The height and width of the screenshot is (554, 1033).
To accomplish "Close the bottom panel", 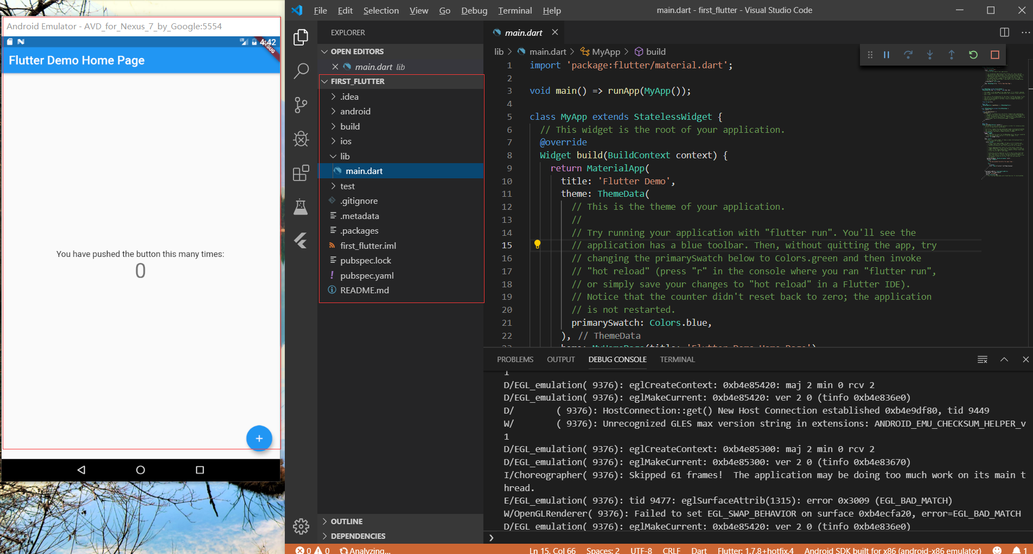I will pos(1025,359).
